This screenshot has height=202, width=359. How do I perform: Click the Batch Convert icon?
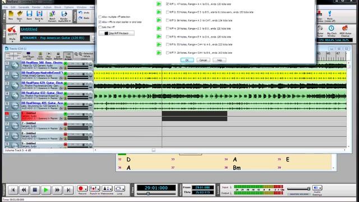tap(52, 14)
